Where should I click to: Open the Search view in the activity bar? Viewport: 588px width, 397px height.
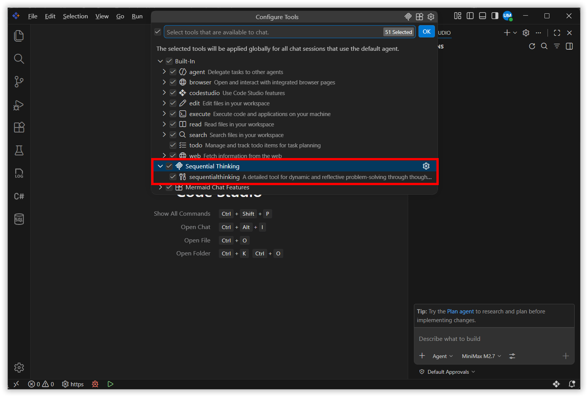coord(19,59)
